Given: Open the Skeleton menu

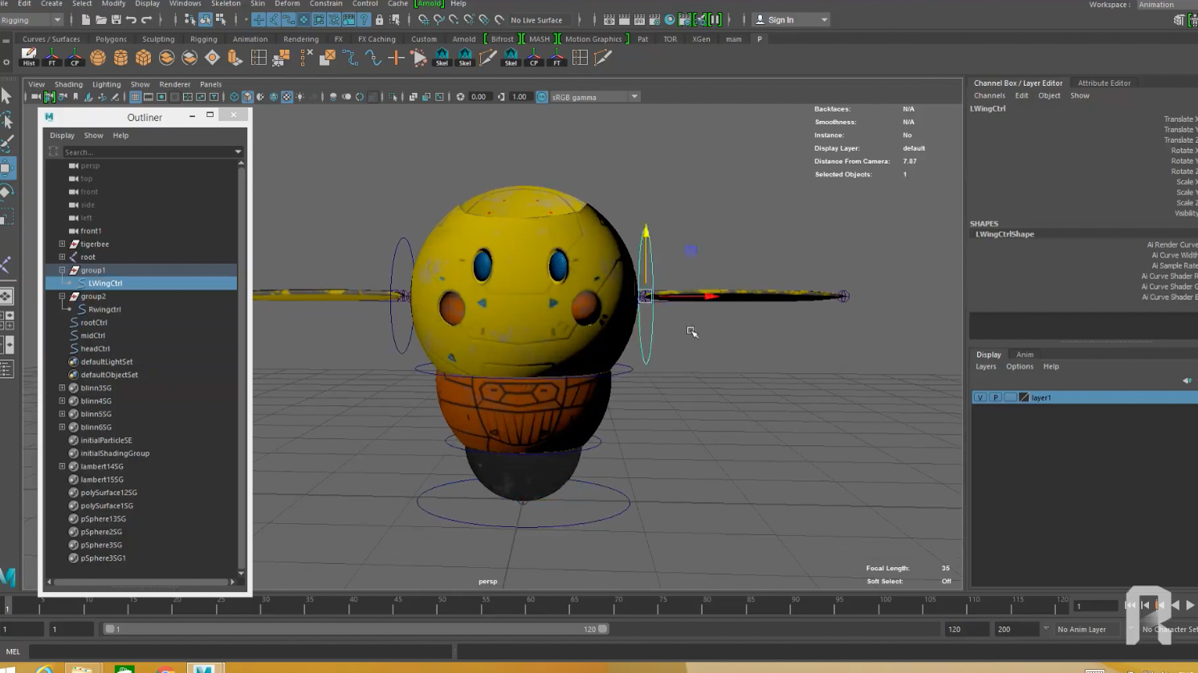Looking at the screenshot, I should coord(226,4).
